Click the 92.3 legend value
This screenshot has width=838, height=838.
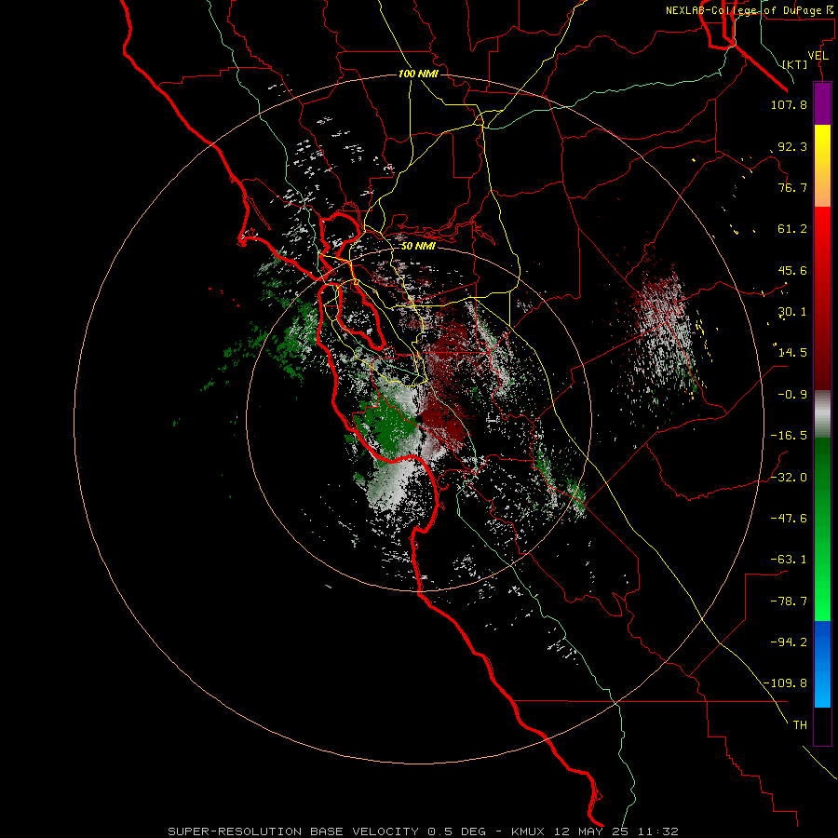pos(792,146)
